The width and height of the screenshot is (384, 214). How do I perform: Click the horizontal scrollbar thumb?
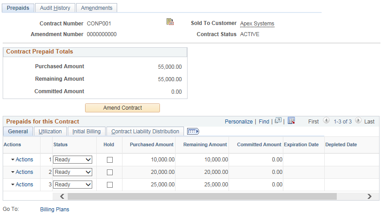point(202,196)
